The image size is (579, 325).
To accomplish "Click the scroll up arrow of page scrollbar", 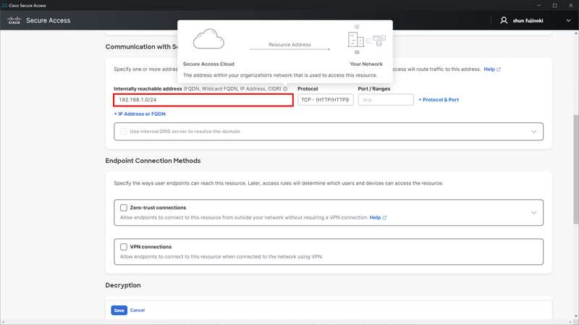I will pos(575,33).
